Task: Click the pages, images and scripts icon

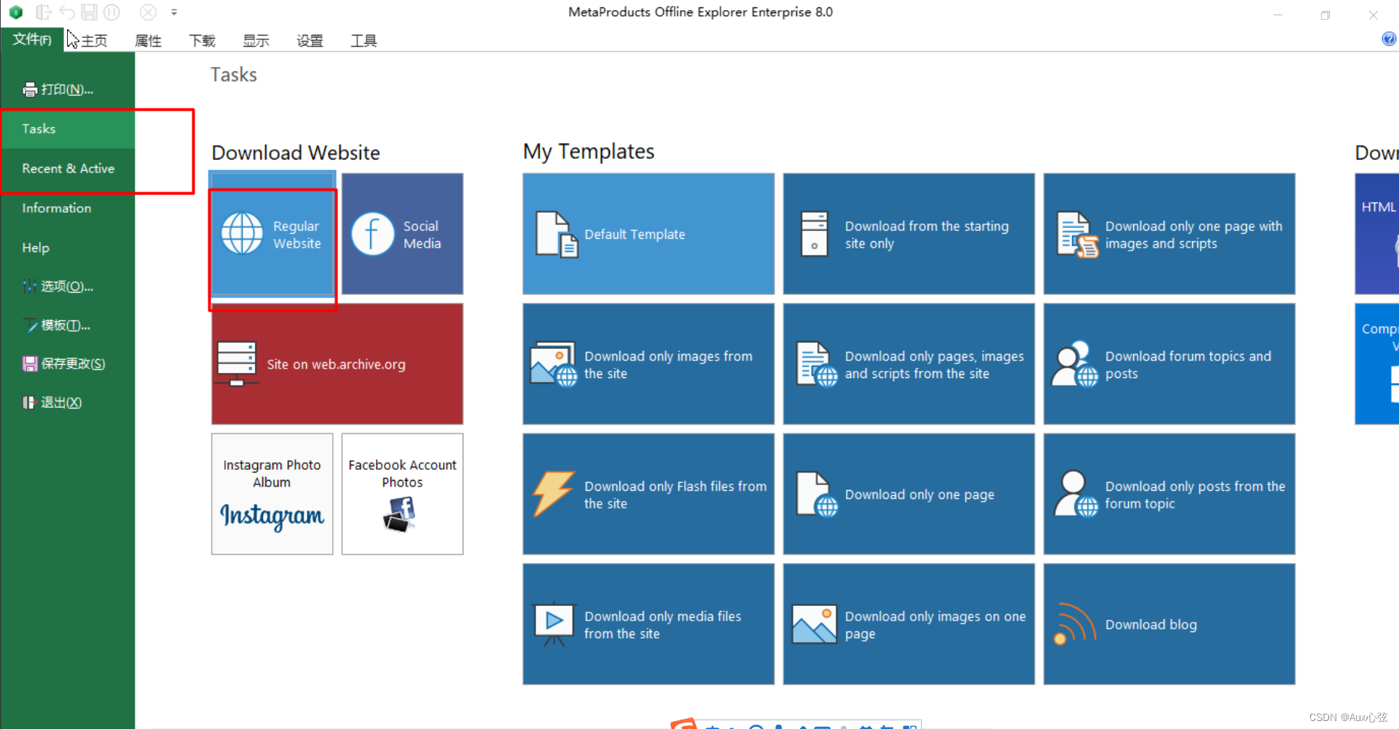Action: pyautogui.click(x=817, y=364)
